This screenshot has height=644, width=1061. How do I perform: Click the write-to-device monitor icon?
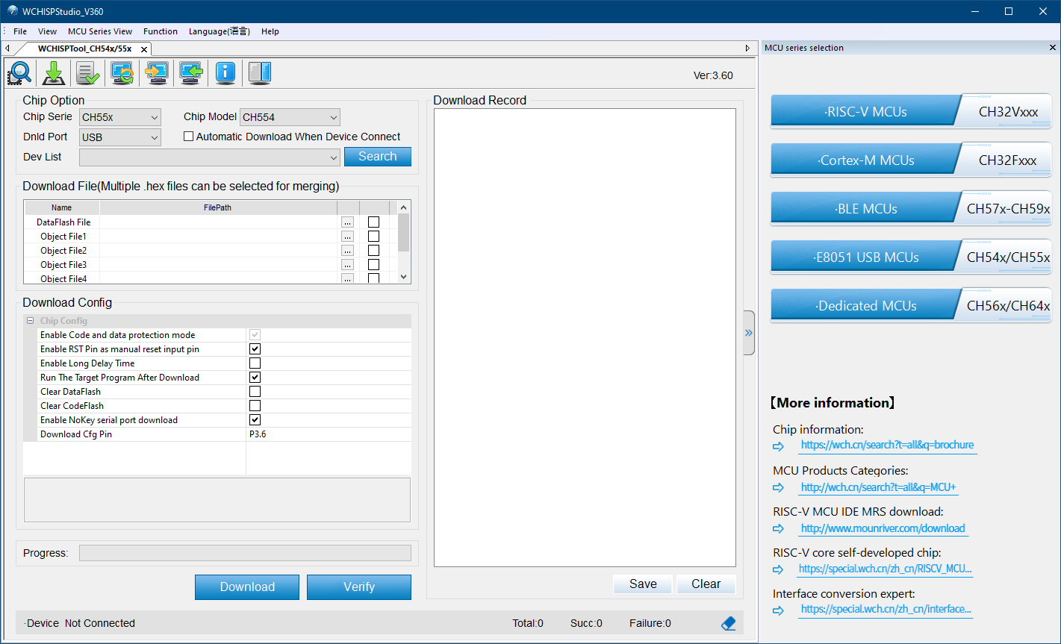[156, 72]
